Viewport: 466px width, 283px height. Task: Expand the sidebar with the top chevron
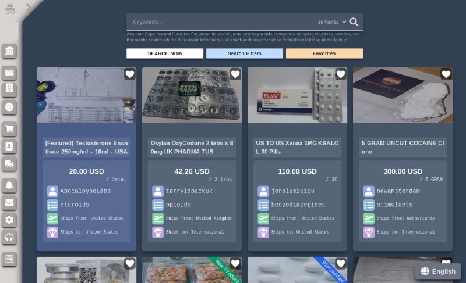(27, 7)
